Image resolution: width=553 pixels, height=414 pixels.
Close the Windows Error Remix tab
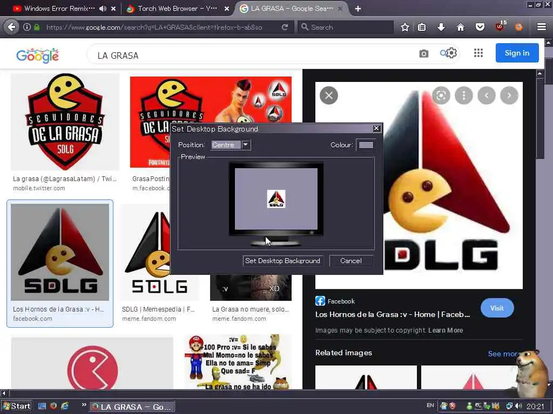tap(113, 9)
